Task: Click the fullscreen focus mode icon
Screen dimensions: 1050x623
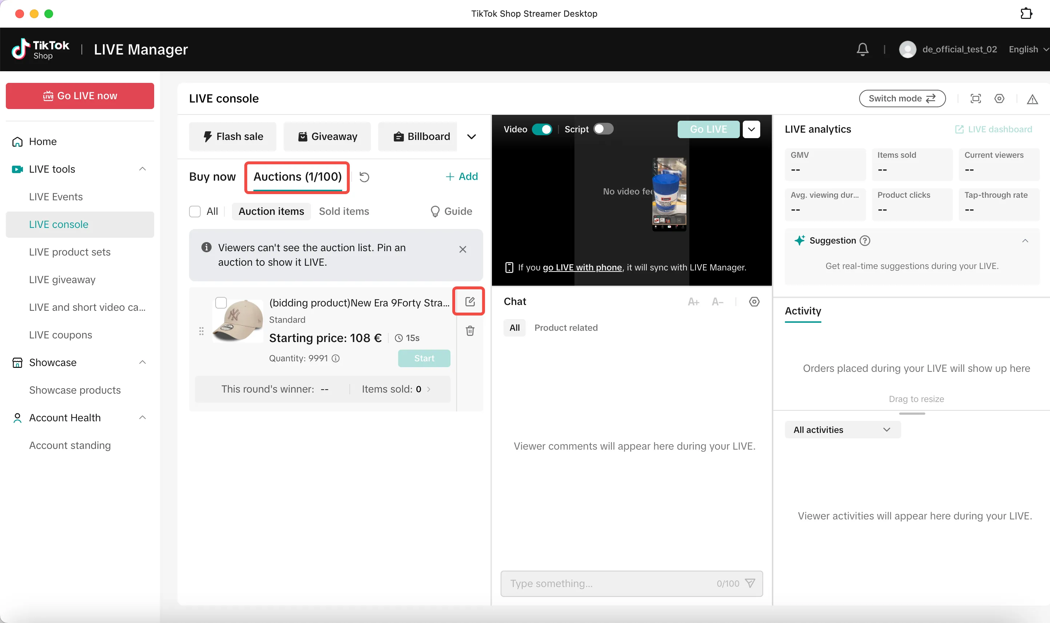Action: [x=976, y=99]
